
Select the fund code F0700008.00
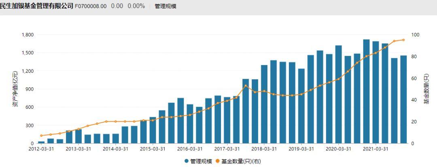[x=91, y=6]
